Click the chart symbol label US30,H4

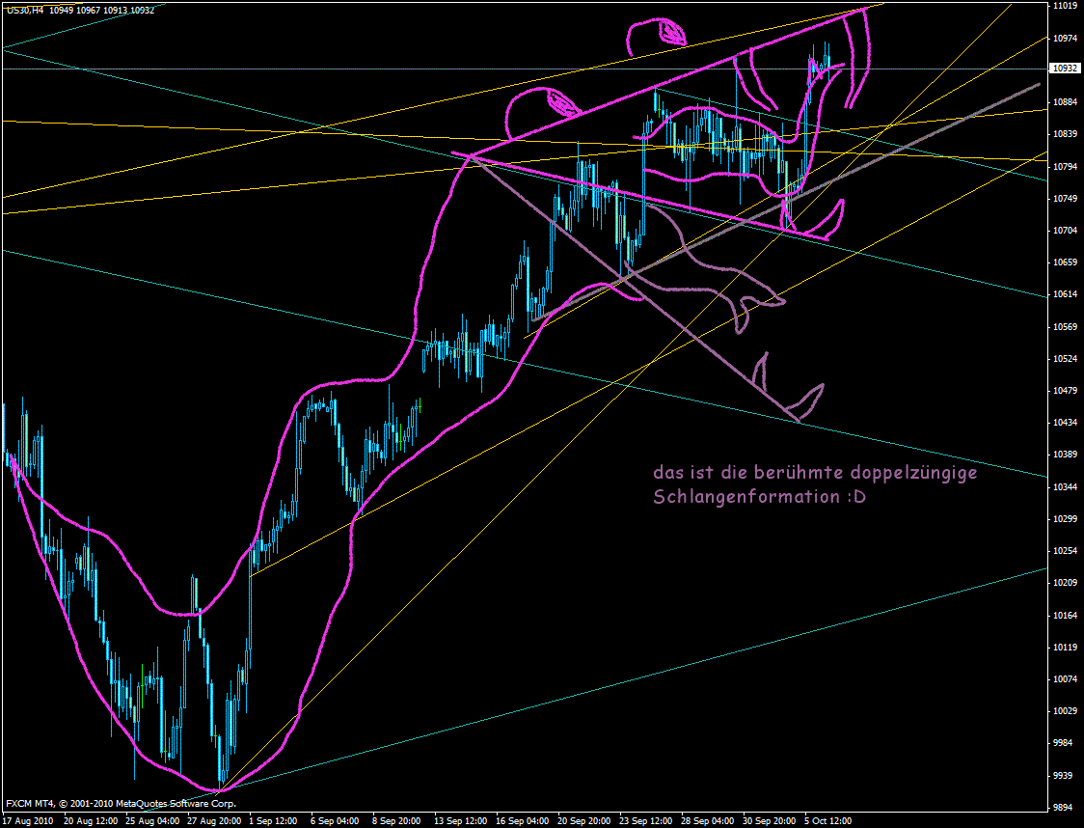(23, 11)
